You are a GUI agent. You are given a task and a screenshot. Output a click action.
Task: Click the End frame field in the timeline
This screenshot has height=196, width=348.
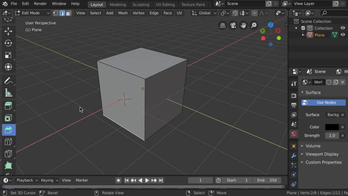(267, 180)
